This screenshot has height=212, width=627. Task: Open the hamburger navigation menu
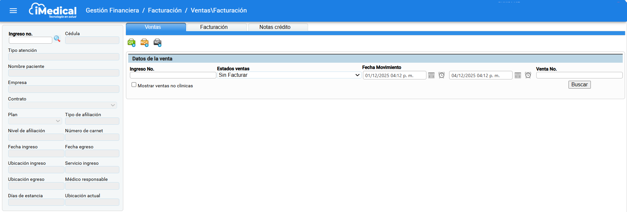tap(13, 11)
